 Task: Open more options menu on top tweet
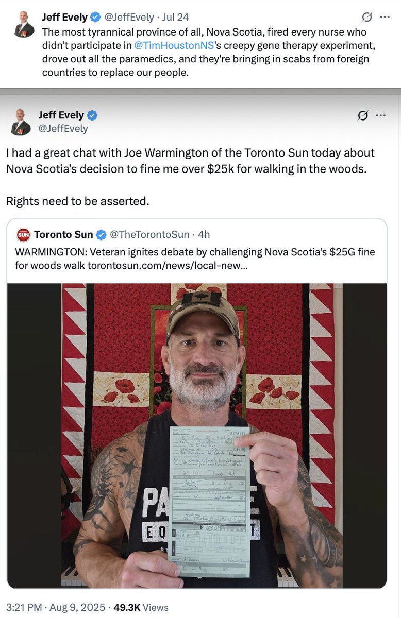pos(385,17)
